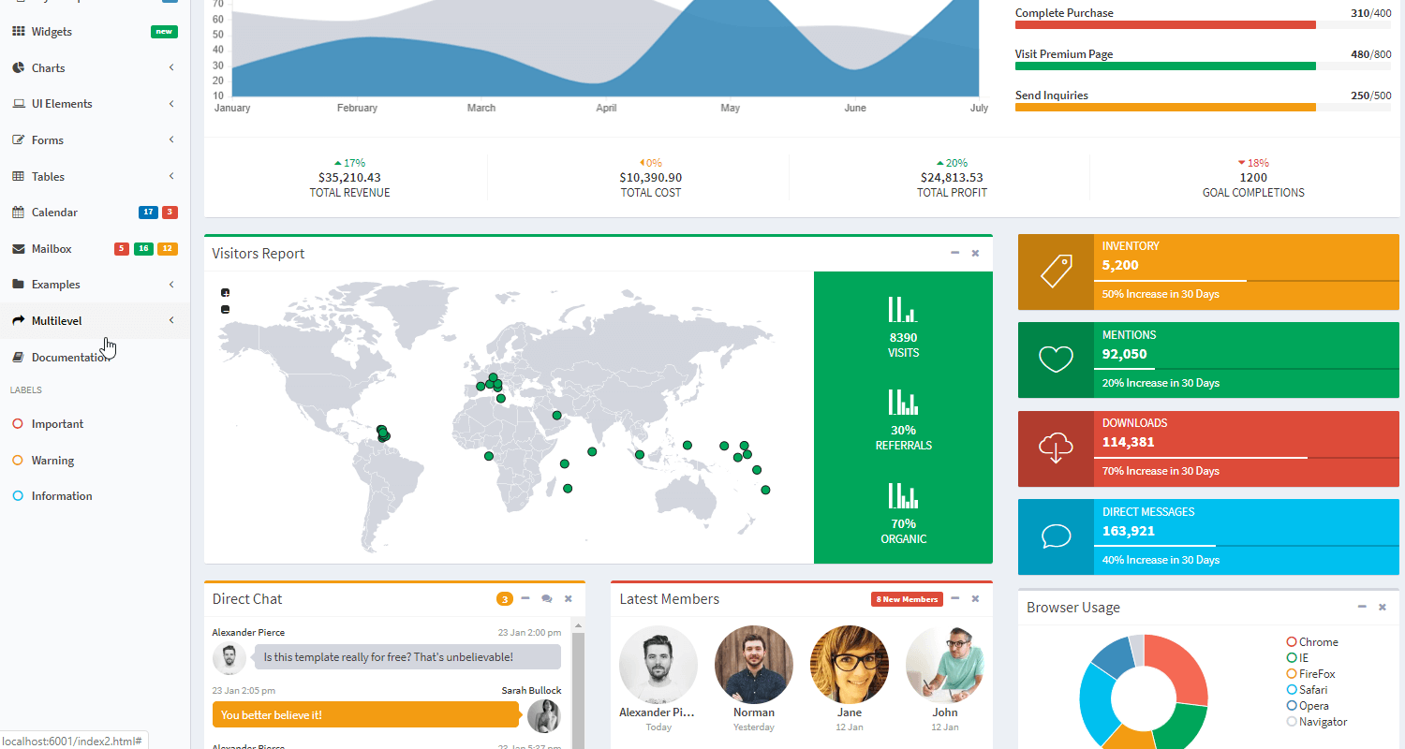Zoom in on the visitors map

pyautogui.click(x=225, y=293)
